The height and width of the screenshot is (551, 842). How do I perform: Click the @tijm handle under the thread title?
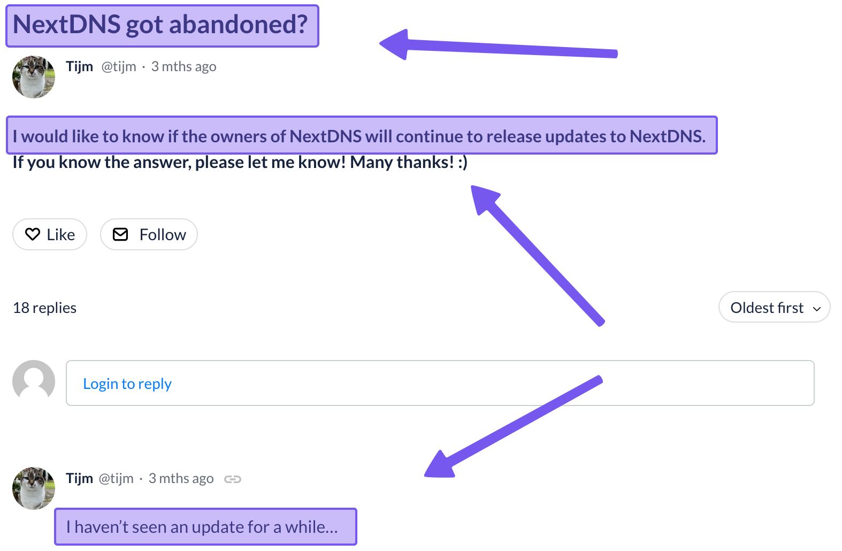119,66
